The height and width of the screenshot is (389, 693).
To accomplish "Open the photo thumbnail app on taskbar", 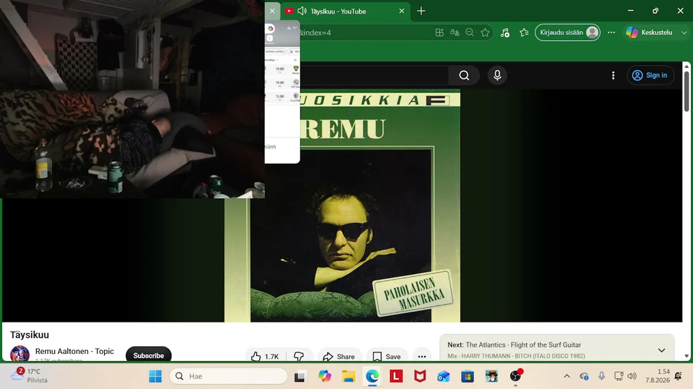I will tap(491, 376).
